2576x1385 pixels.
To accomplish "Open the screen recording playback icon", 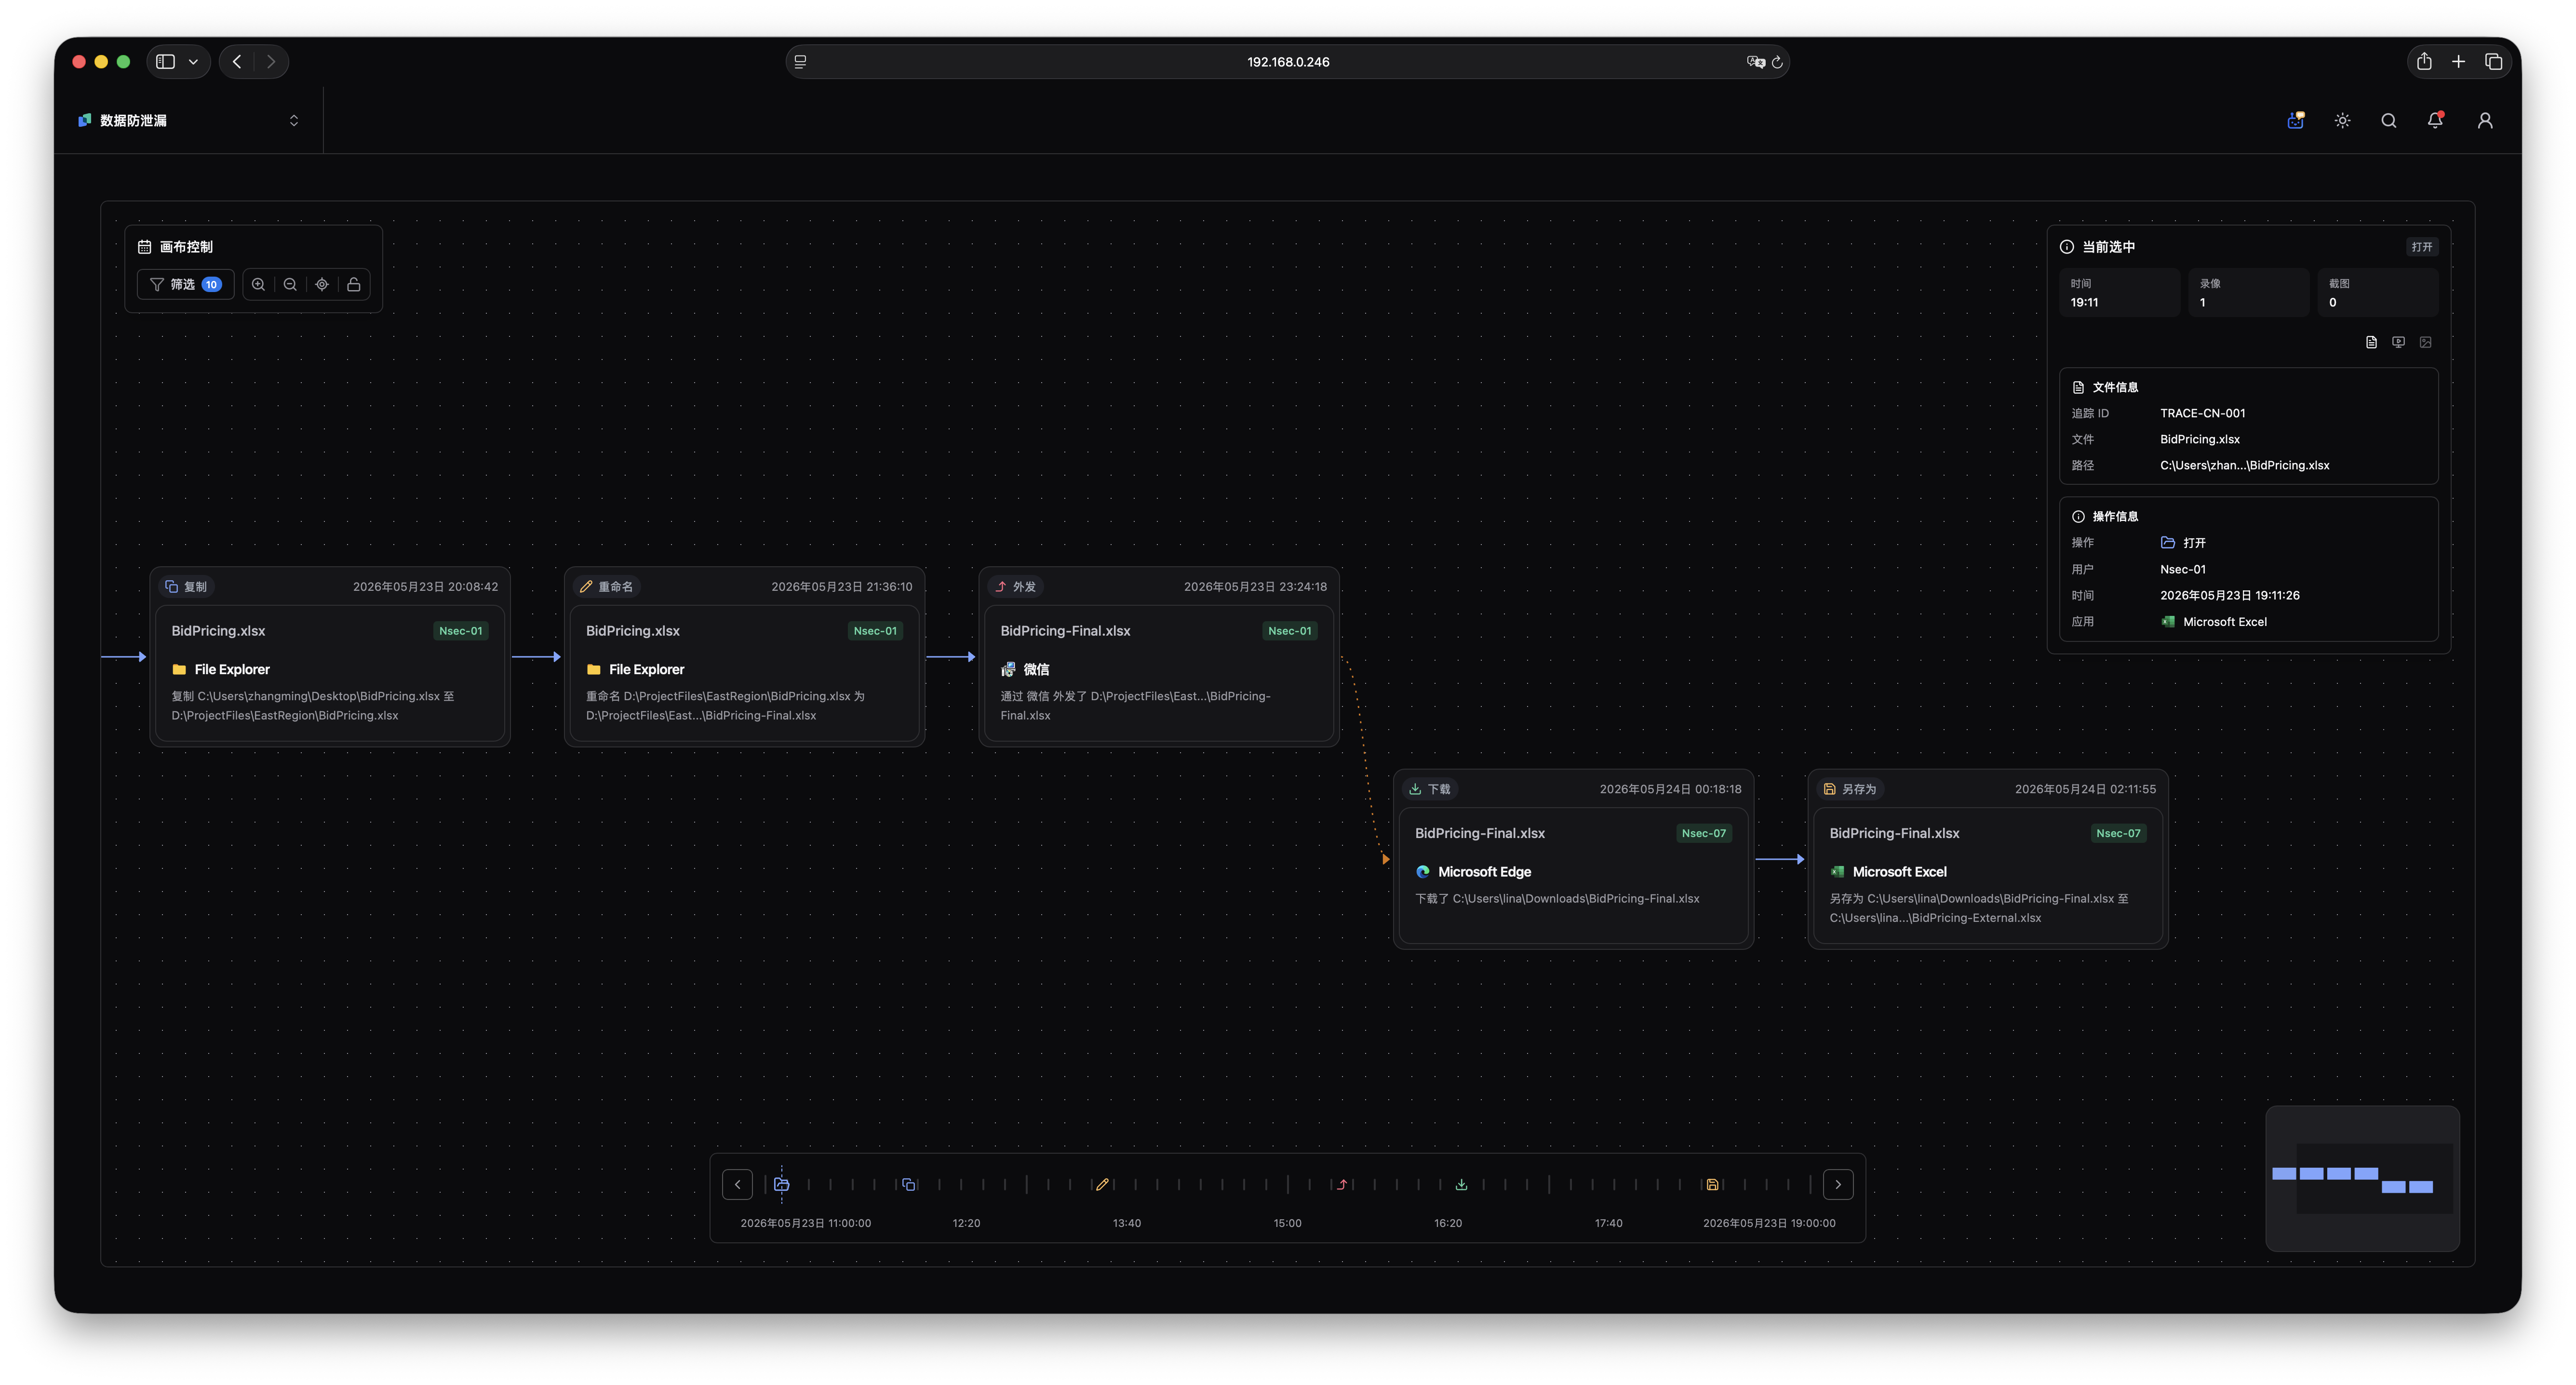I will point(2398,342).
